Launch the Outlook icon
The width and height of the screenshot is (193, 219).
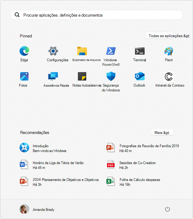pos(140,76)
